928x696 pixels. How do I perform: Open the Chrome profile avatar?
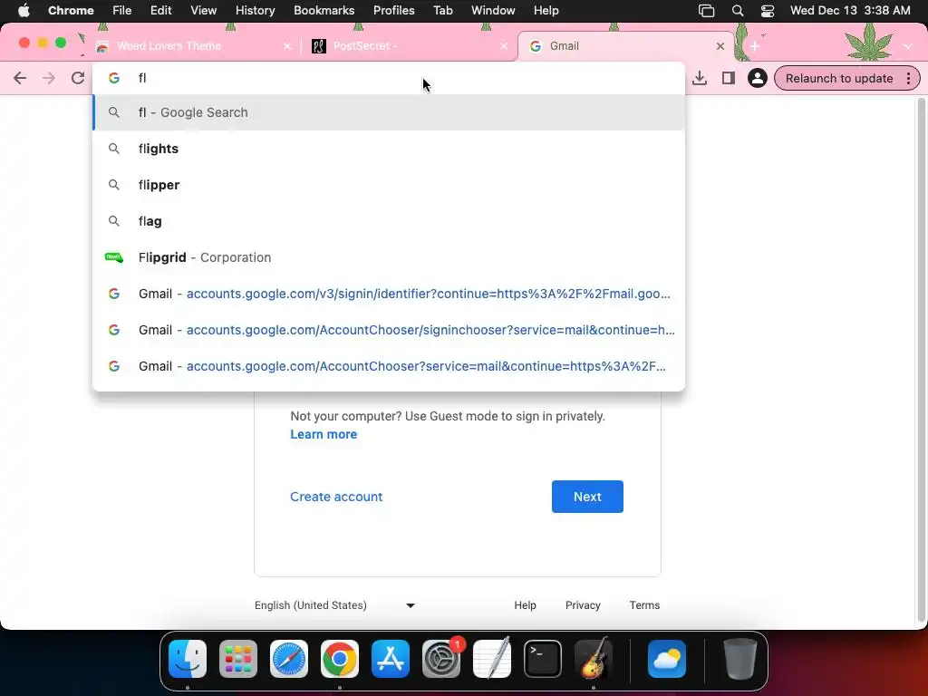coord(757,78)
